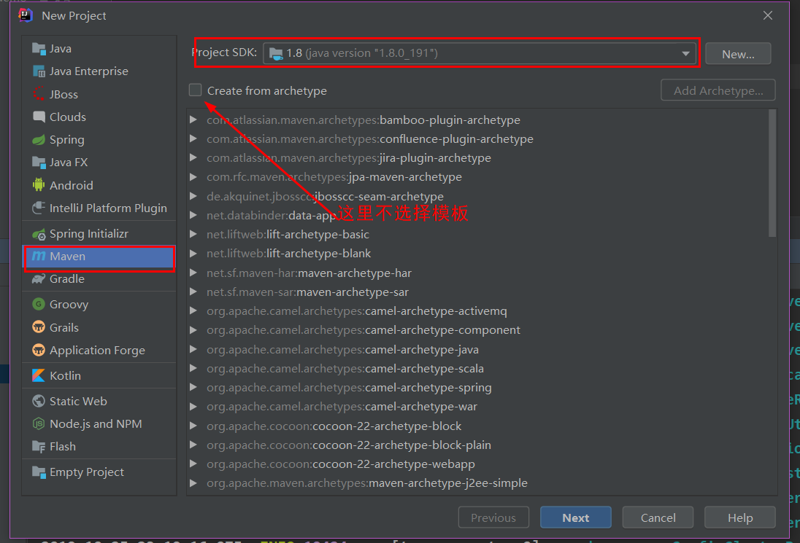The height and width of the screenshot is (543, 800).
Task: Select lift-archetype-blank row
Action: pyautogui.click(x=477, y=253)
